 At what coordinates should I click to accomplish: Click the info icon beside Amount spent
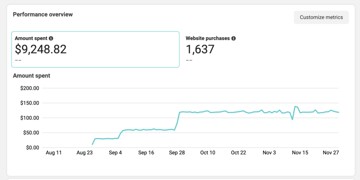coord(51,38)
